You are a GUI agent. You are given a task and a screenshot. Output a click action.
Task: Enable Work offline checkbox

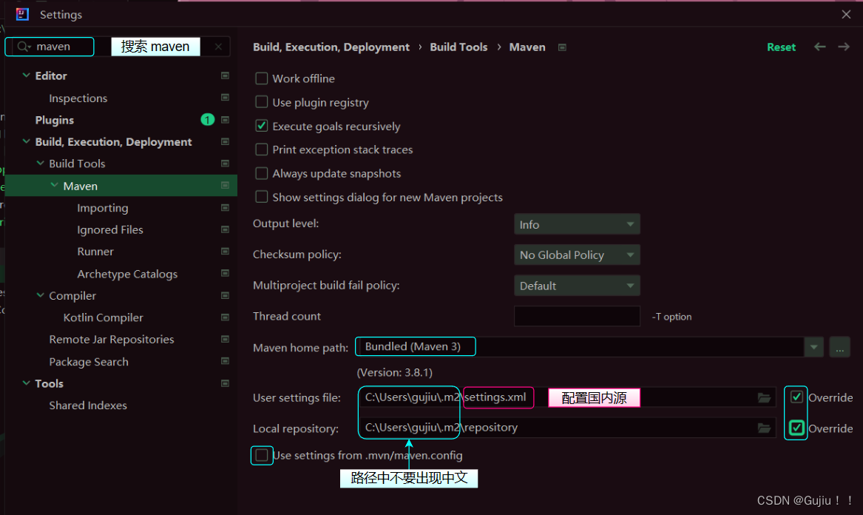pyautogui.click(x=262, y=78)
